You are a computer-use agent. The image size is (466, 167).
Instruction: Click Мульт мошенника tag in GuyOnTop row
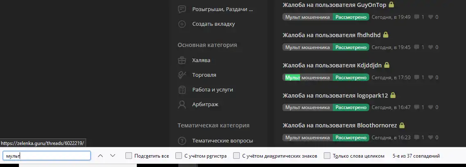[x=308, y=17]
